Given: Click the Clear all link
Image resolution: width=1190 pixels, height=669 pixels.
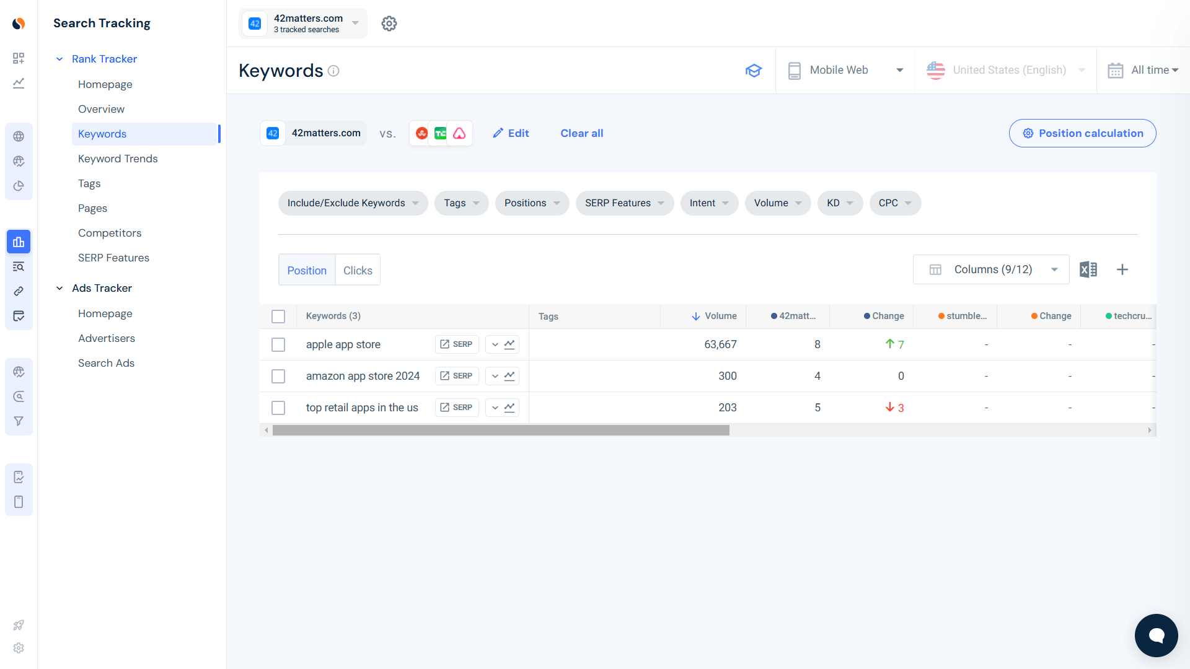Looking at the screenshot, I should (581, 133).
